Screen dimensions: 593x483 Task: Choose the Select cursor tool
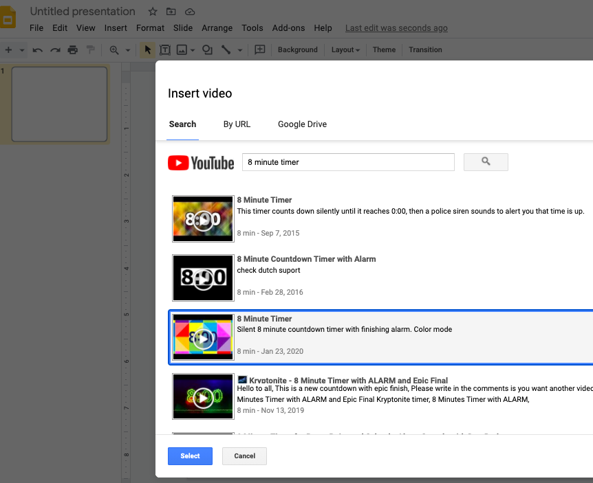pos(147,50)
